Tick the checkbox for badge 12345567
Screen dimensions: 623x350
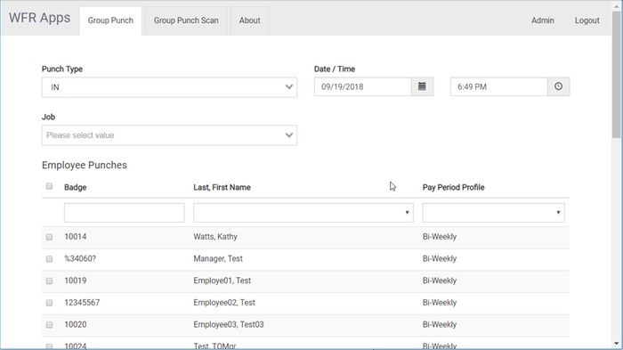pos(49,303)
